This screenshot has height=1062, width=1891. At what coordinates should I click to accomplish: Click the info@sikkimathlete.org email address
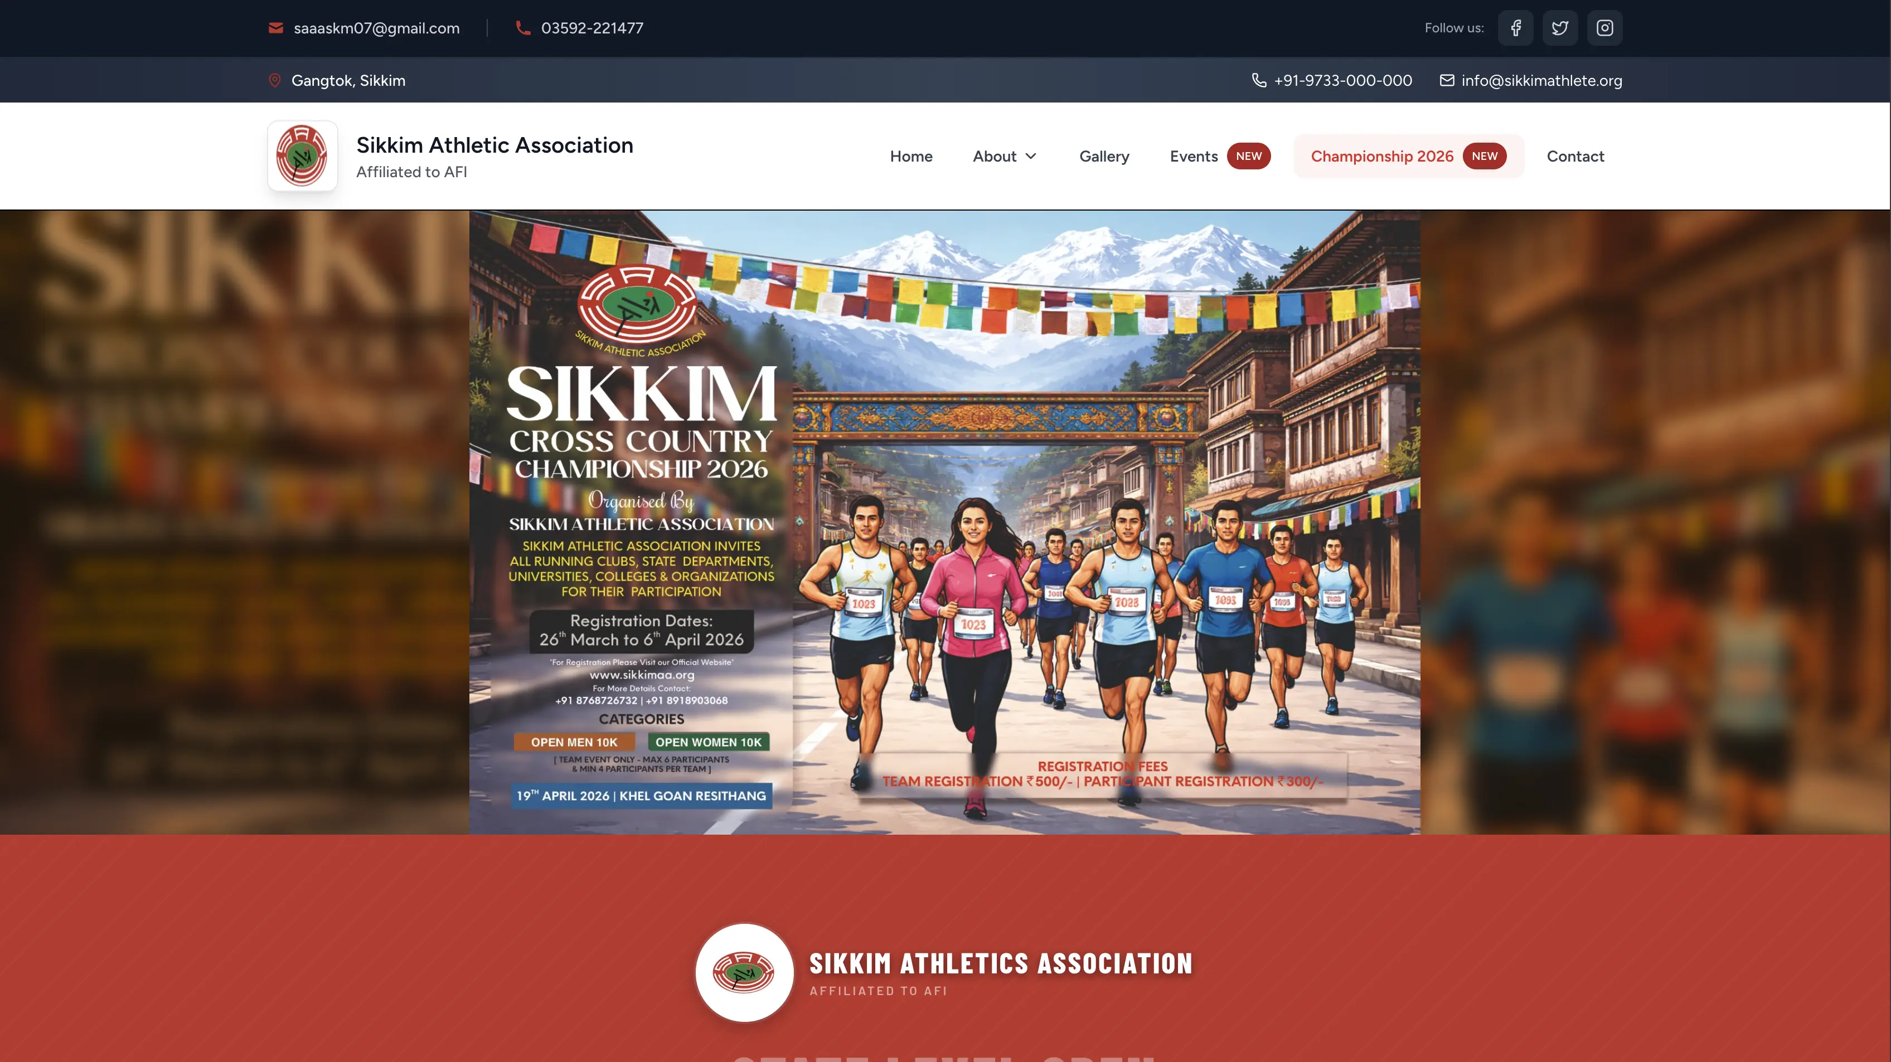coord(1541,80)
